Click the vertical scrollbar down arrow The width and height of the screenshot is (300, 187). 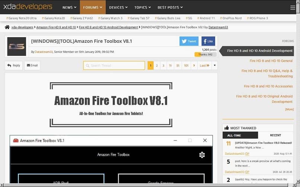[298, 181]
